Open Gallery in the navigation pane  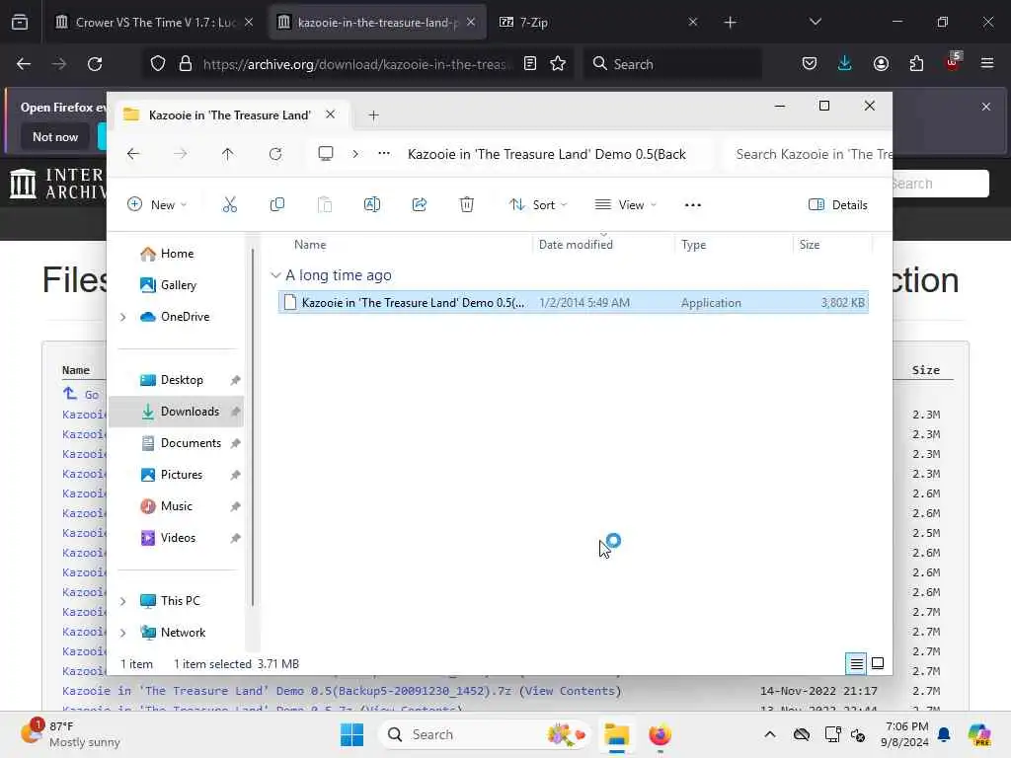click(178, 285)
